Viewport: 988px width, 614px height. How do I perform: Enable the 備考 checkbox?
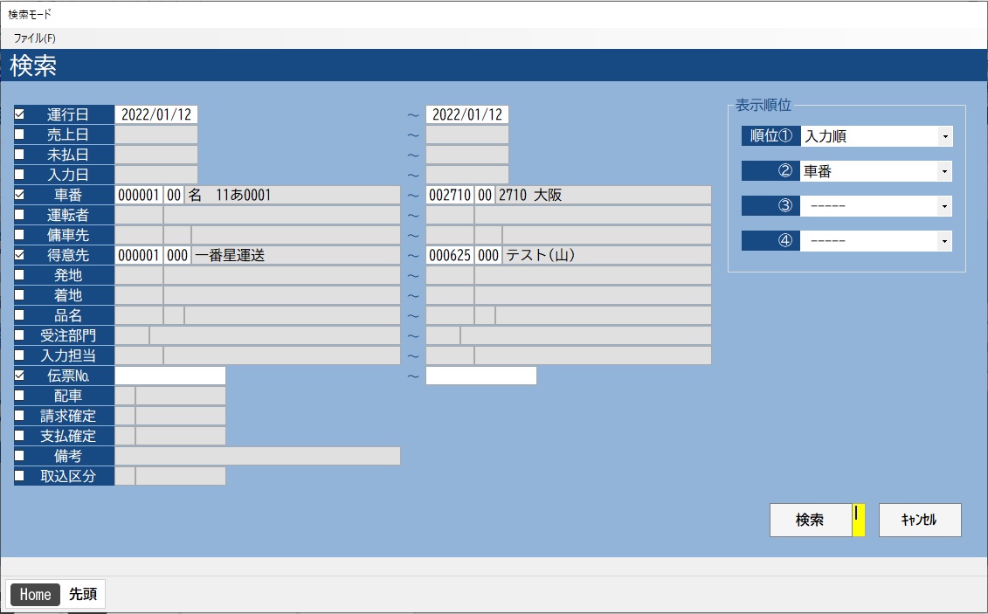(x=19, y=456)
